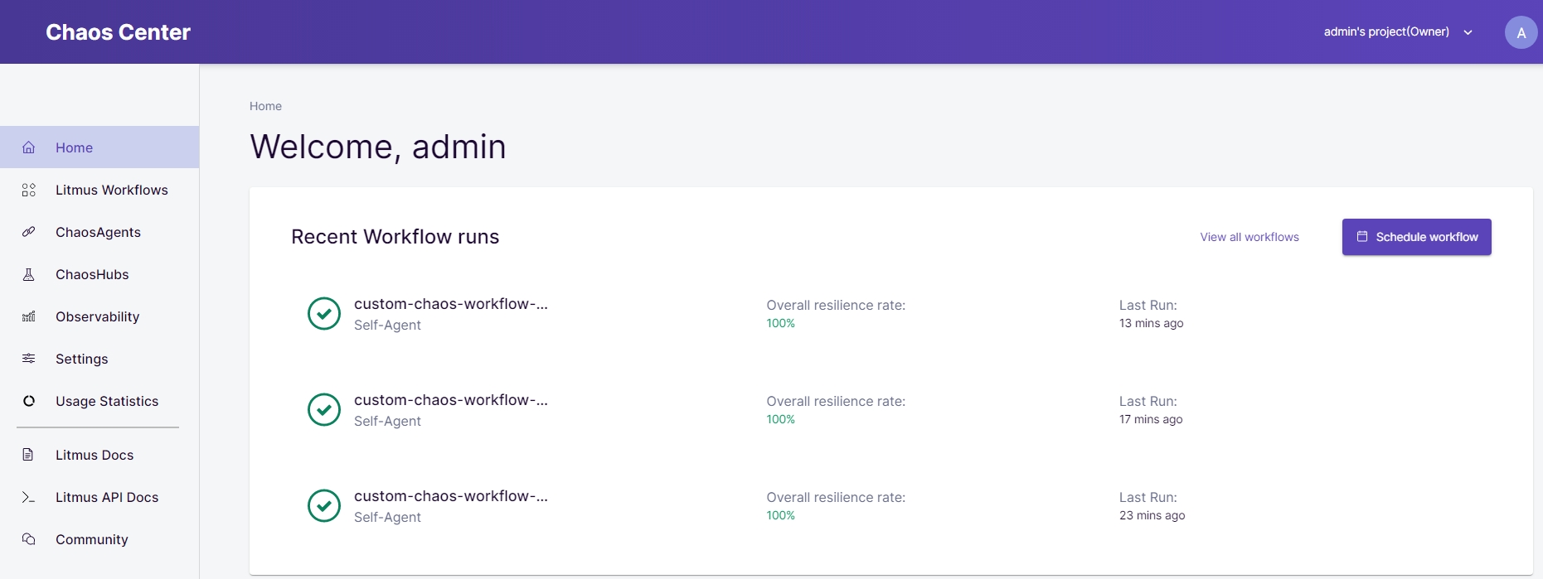Open the Litmus Workflows menu item
Image resolution: width=1543 pixels, height=579 pixels.
111,191
